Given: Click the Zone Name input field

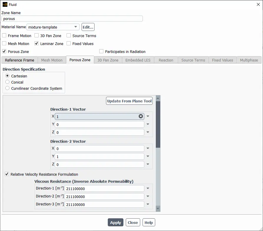Looking at the screenshot, I should tap(72, 19).
